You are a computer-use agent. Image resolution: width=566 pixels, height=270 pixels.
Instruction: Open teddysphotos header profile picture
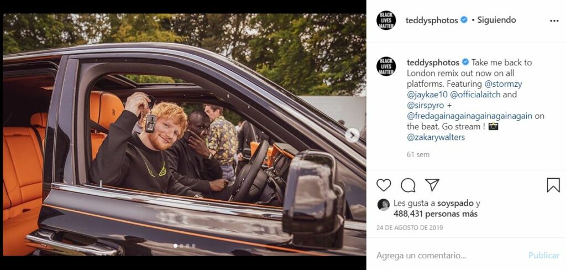(386, 20)
